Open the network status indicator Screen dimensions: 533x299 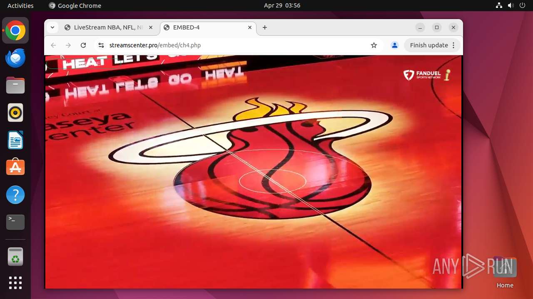(499, 5)
